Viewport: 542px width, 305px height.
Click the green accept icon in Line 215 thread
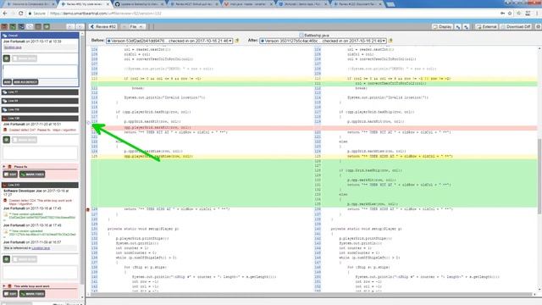(x=7, y=259)
